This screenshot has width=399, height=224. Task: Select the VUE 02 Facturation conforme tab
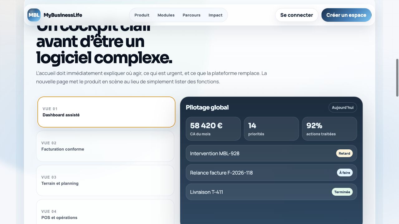point(105,146)
